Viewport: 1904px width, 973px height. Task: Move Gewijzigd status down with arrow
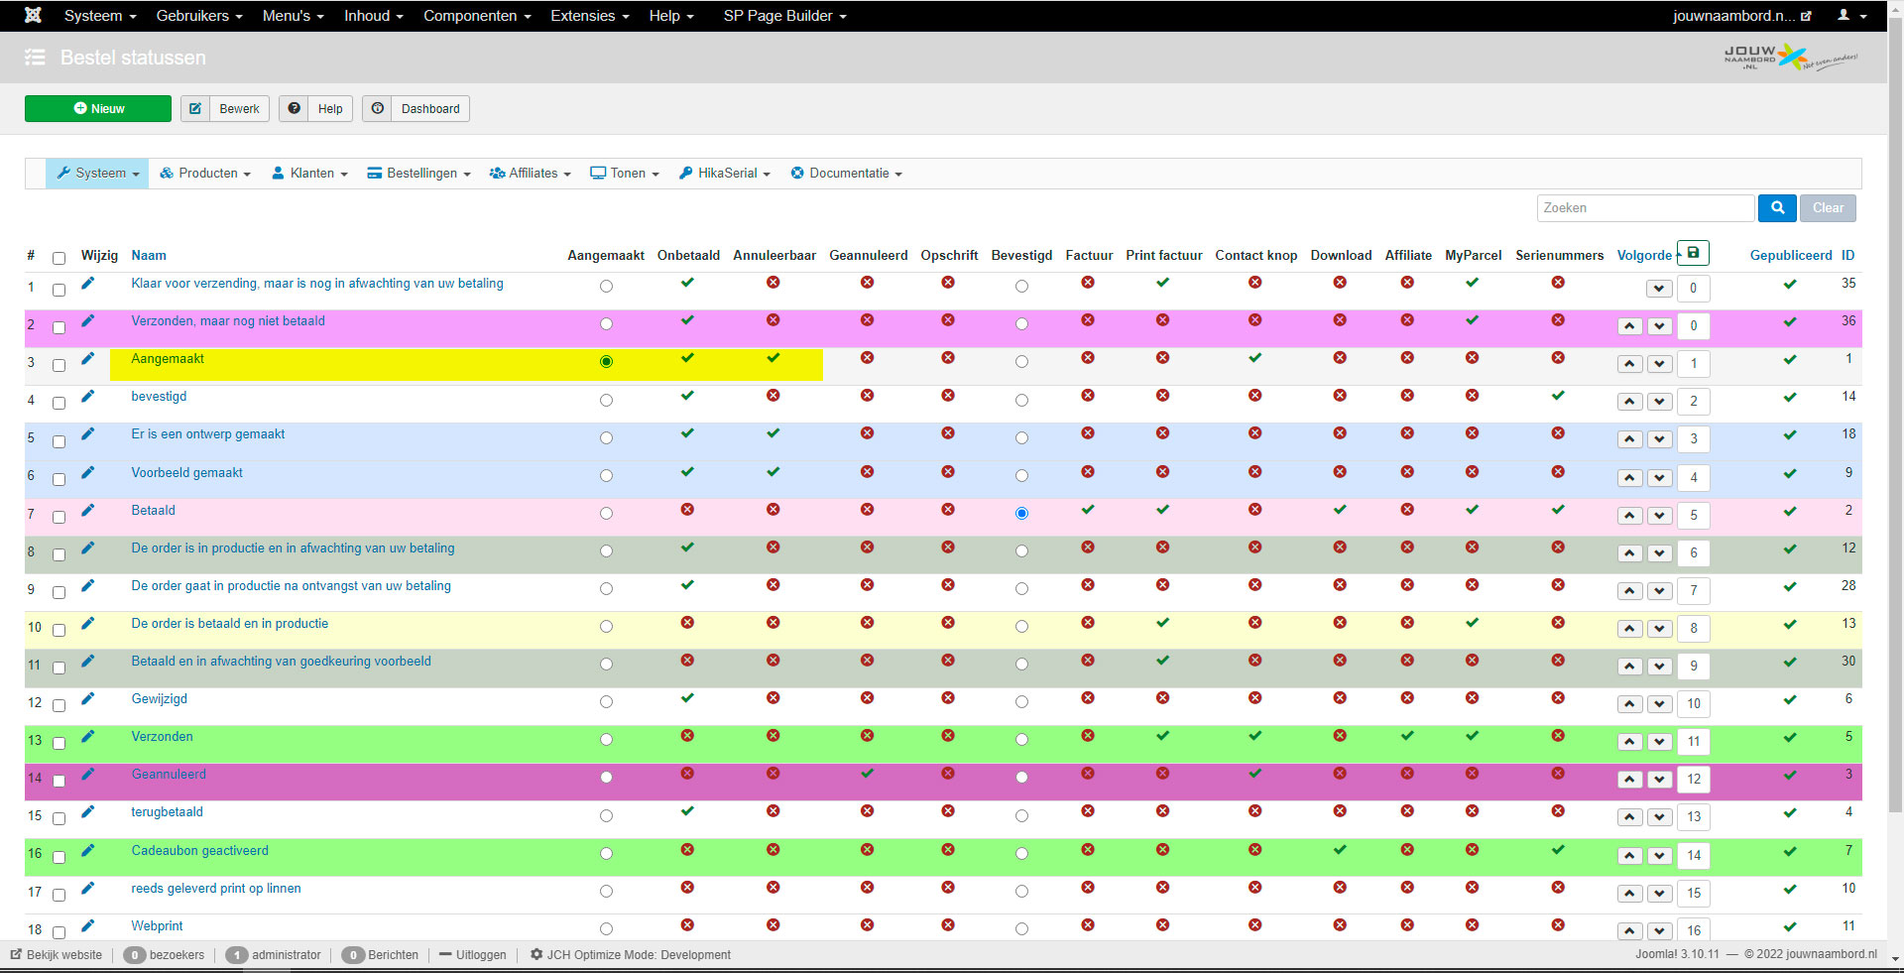click(x=1659, y=704)
